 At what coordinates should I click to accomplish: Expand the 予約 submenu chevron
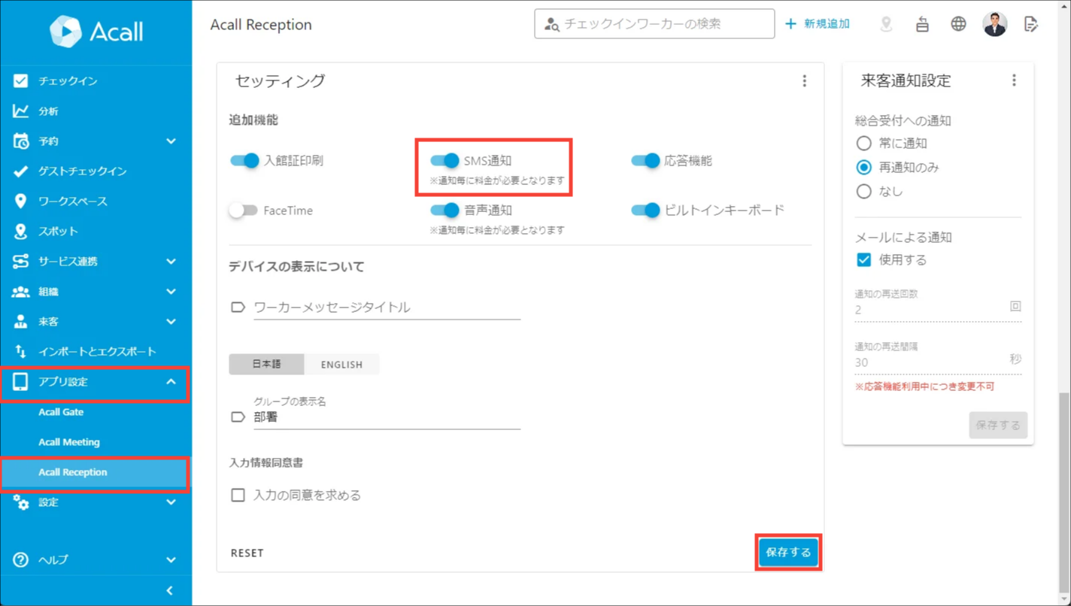(x=171, y=141)
